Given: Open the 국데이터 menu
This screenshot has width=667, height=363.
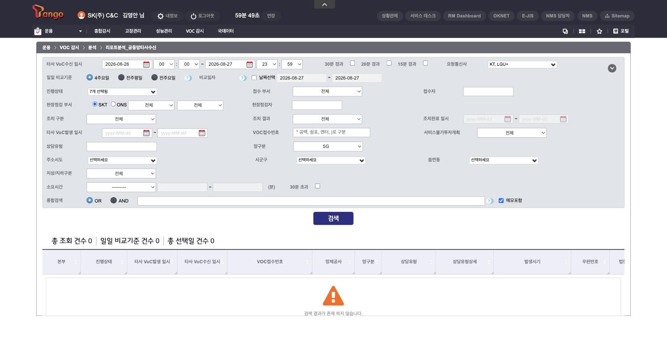Looking at the screenshot, I should [x=226, y=31].
